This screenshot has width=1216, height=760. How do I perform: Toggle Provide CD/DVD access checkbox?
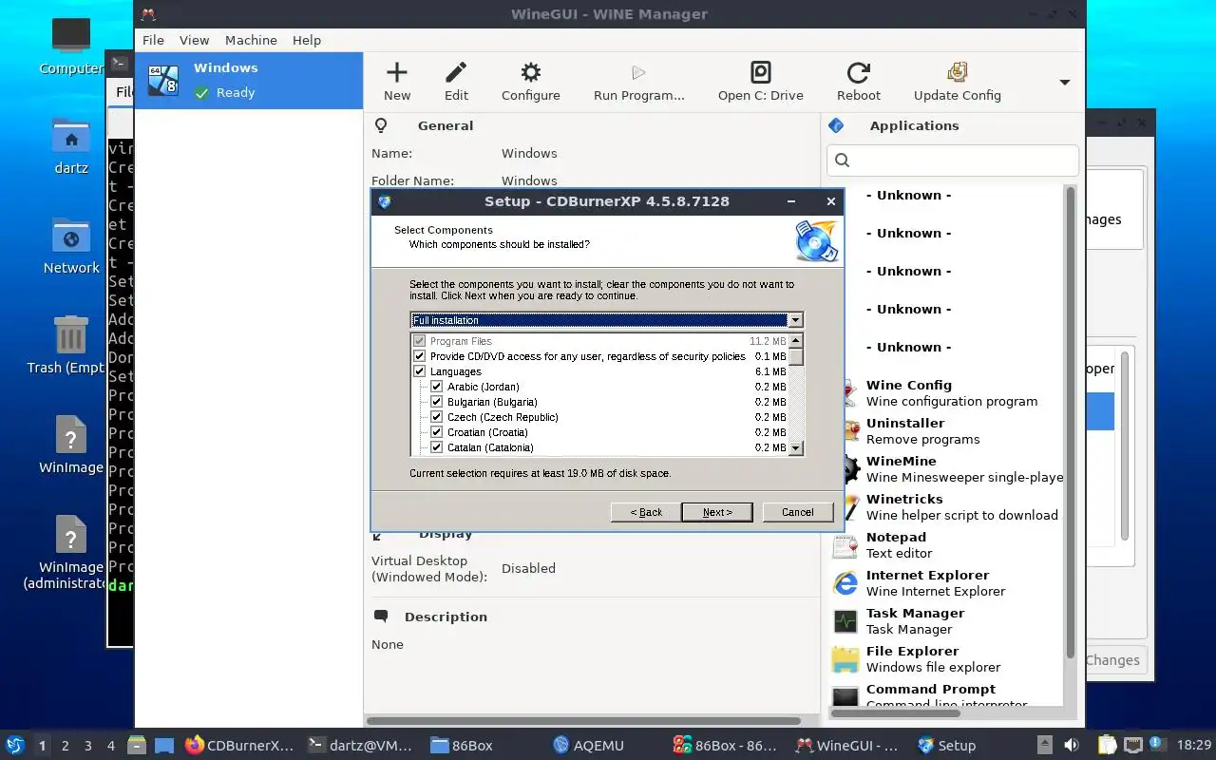tap(419, 356)
